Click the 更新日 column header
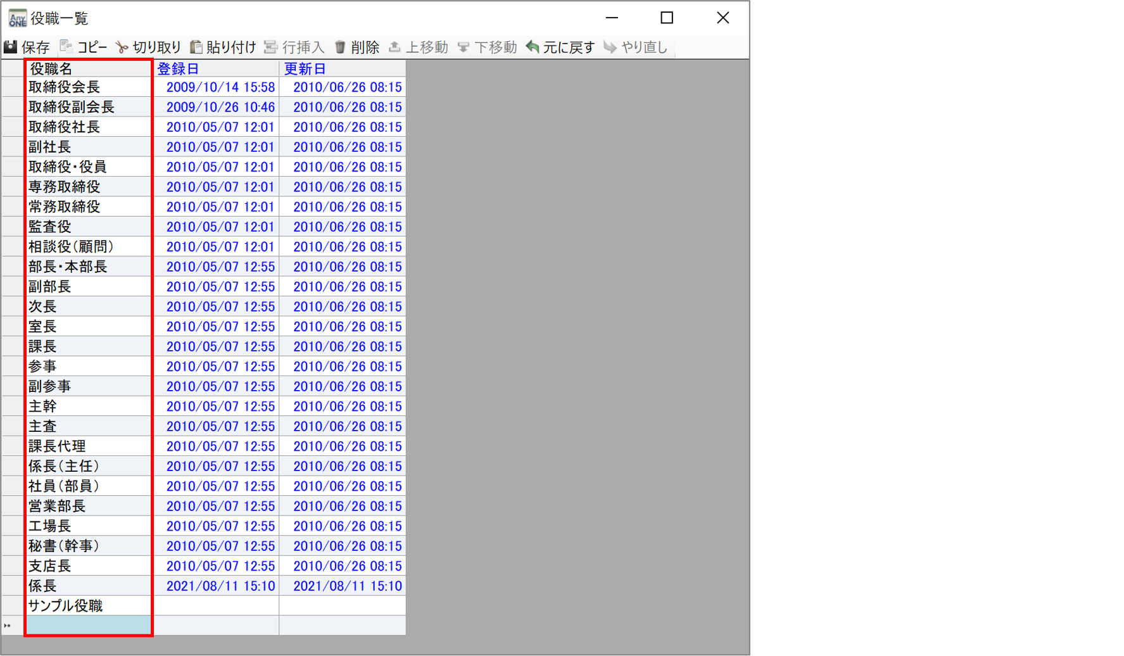 pos(342,68)
